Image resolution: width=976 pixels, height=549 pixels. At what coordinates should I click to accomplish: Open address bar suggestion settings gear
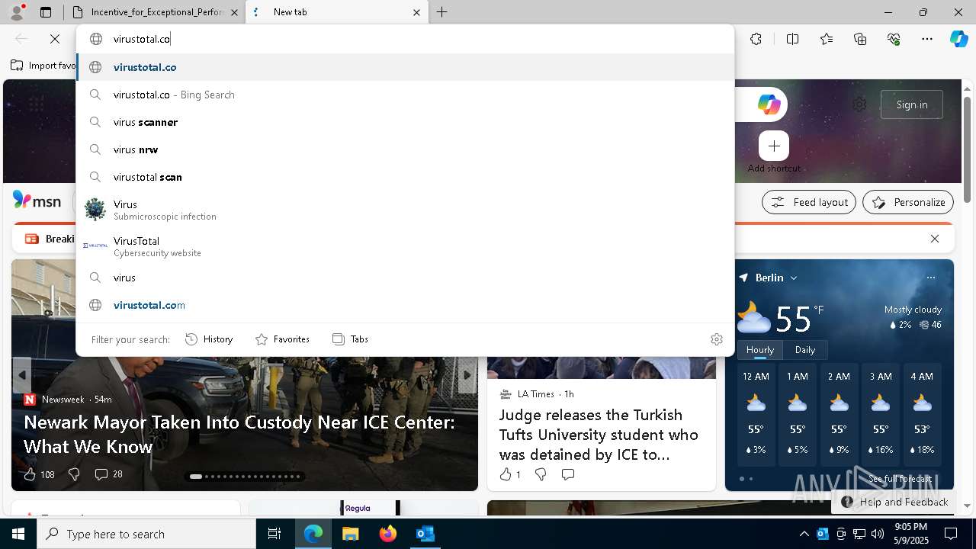(717, 339)
